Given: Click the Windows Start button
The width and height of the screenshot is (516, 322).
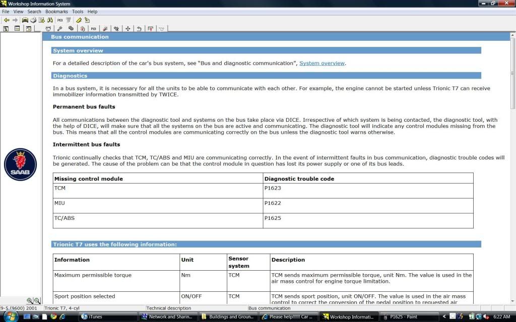Looking at the screenshot, I should coord(10,316).
